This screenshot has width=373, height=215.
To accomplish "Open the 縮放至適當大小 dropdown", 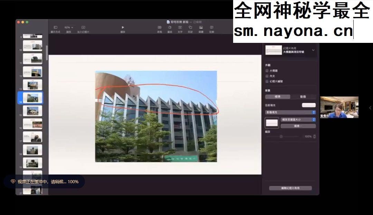I will 298,120.
